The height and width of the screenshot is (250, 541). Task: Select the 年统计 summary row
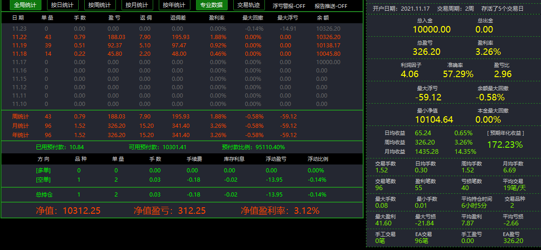click(182, 135)
